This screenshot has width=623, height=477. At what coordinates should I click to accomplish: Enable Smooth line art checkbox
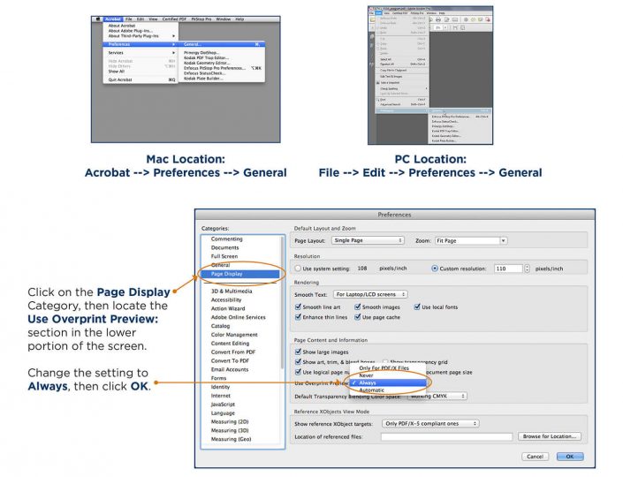coord(298,307)
